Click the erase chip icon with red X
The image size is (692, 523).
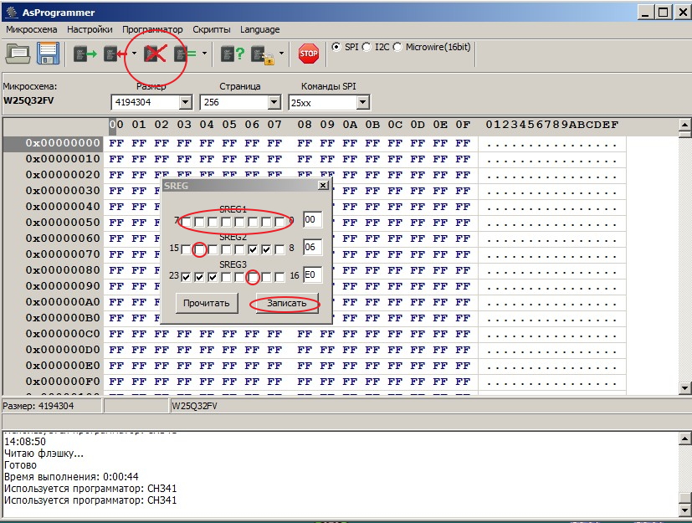click(x=154, y=54)
